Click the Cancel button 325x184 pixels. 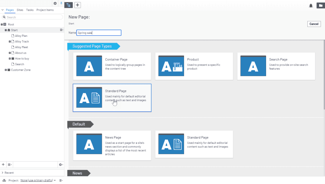pos(314,24)
